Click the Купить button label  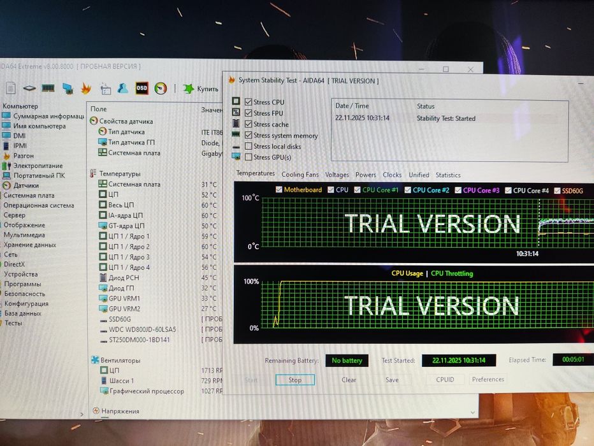[208, 89]
